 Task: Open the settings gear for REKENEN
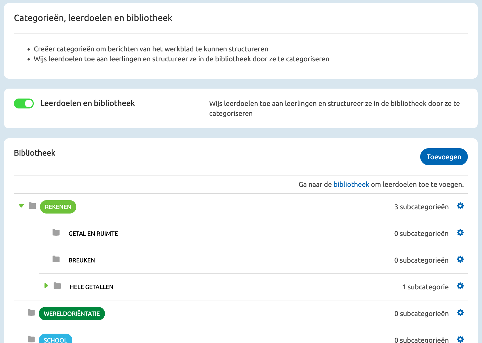click(460, 206)
